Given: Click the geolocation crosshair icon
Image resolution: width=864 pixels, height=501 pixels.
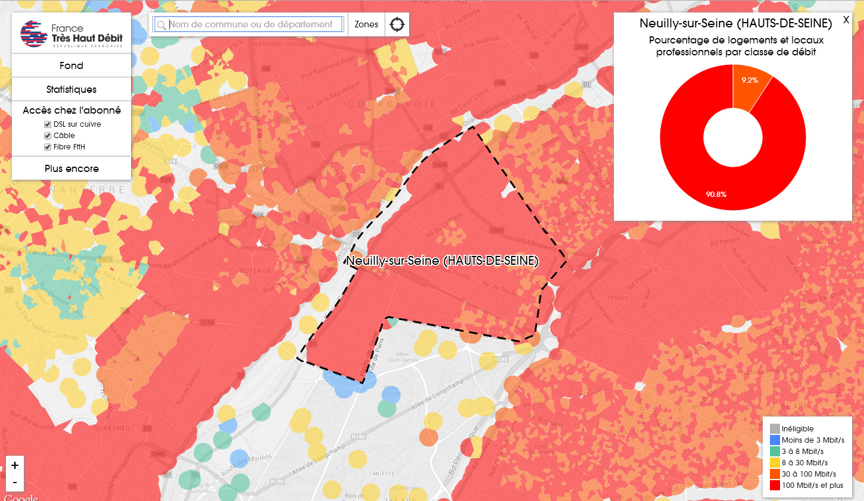Looking at the screenshot, I should click(x=397, y=24).
